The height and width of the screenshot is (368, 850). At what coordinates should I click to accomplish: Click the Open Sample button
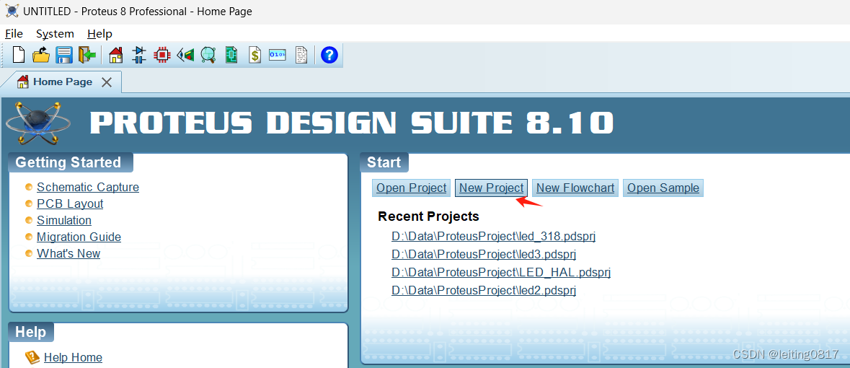pyautogui.click(x=663, y=188)
